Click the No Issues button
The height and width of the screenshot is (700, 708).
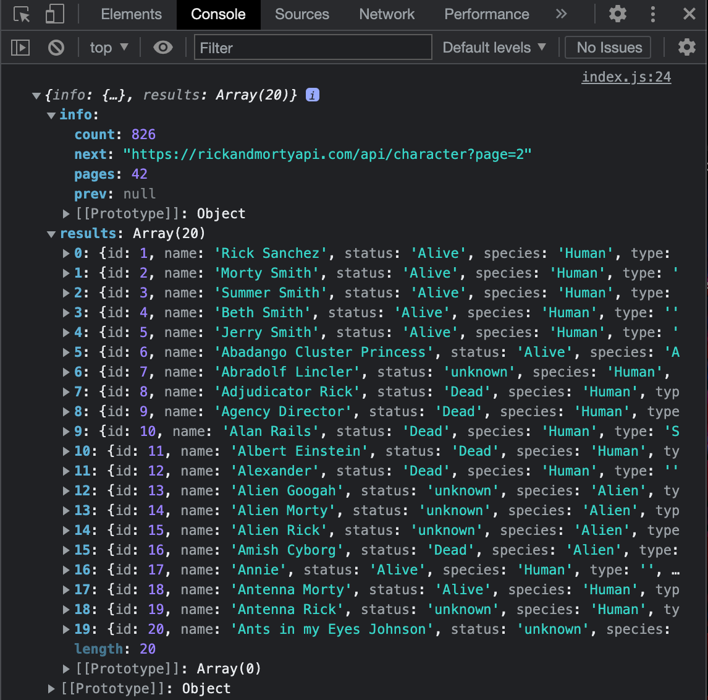pos(608,48)
